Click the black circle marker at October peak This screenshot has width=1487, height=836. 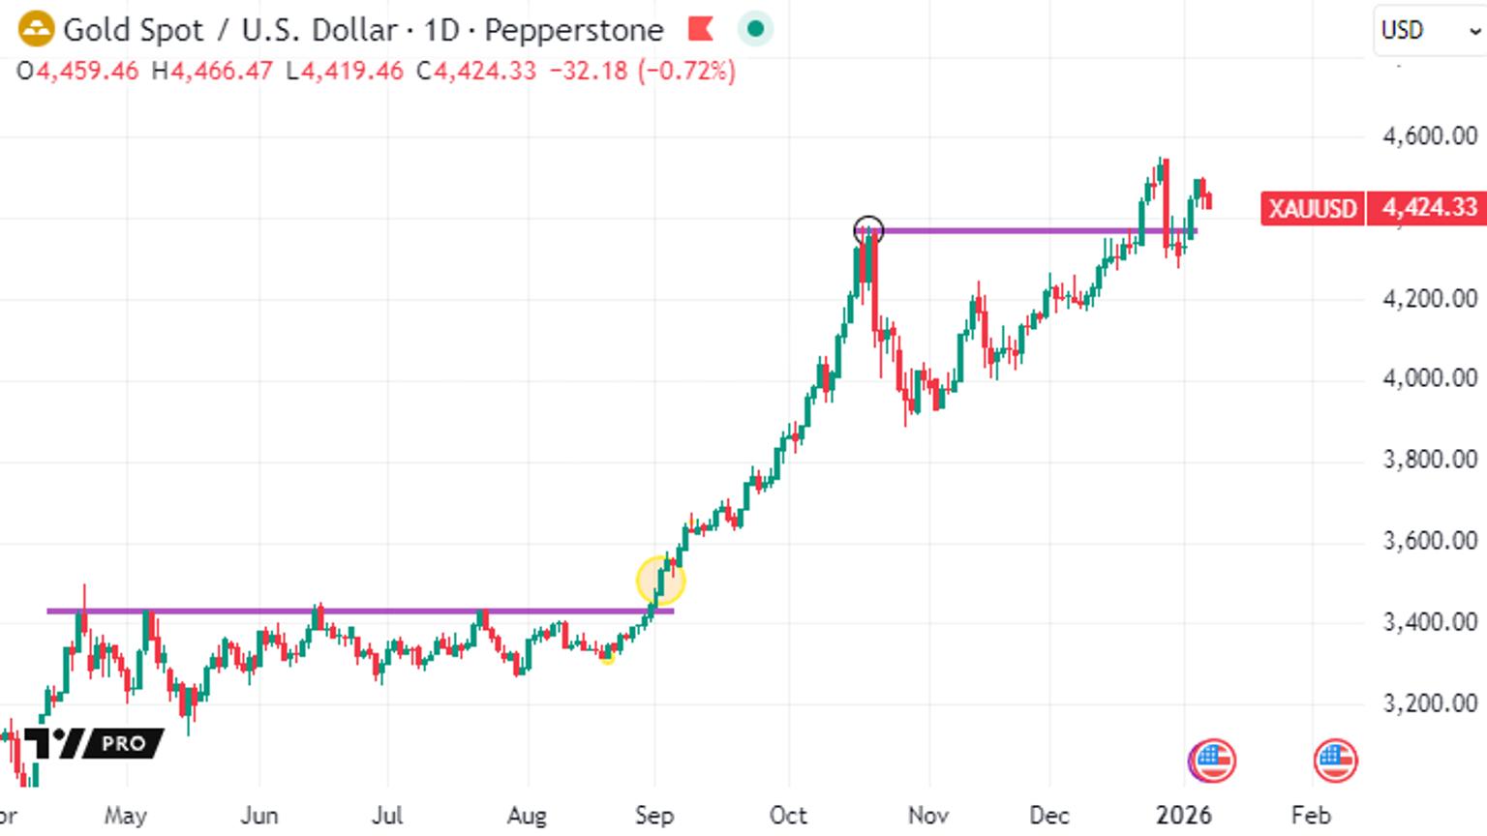[869, 230]
